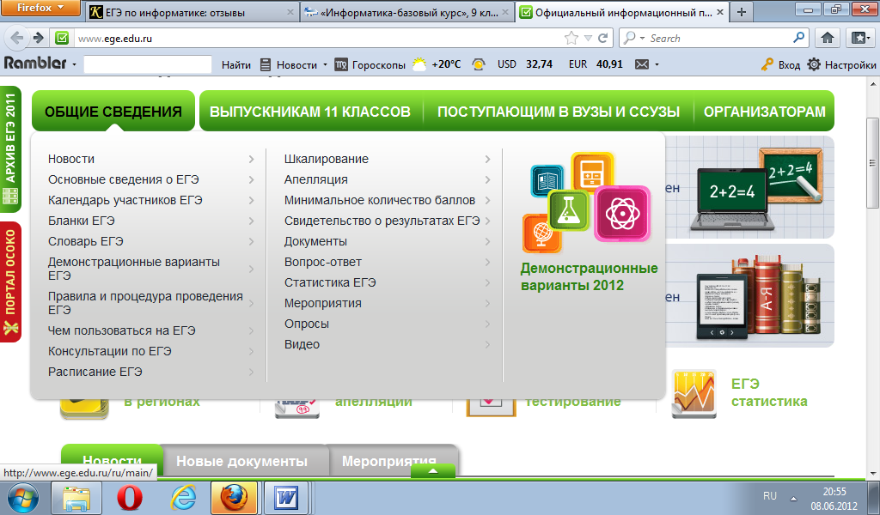Launch Internet Explorer from the taskbar
Image resolution: width=880 pixels, height=515 pixels.
coord(183,498)
